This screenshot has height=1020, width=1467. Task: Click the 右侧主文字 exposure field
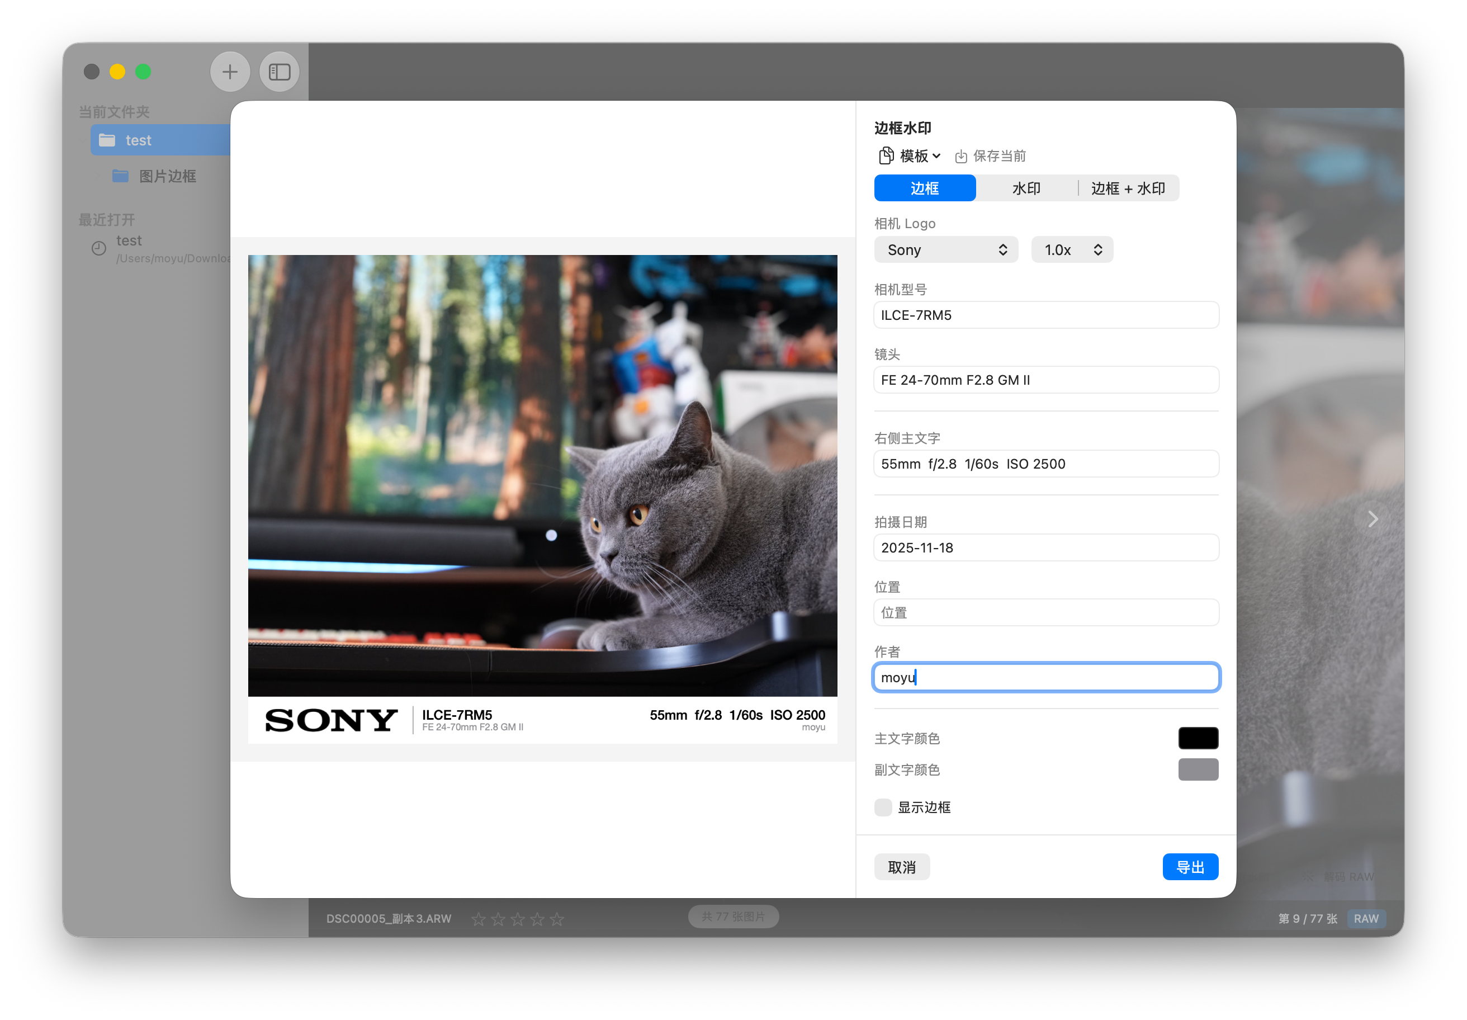1046,464
